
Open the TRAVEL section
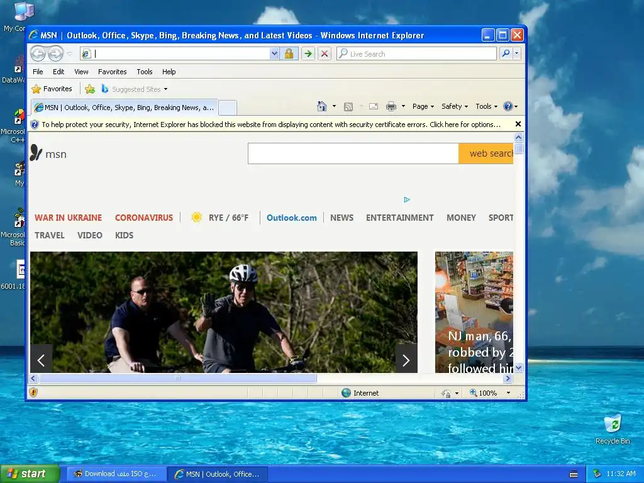[49, 235]
